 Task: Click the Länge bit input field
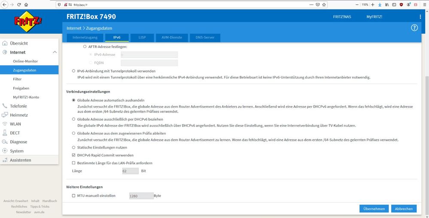[131, 171]
